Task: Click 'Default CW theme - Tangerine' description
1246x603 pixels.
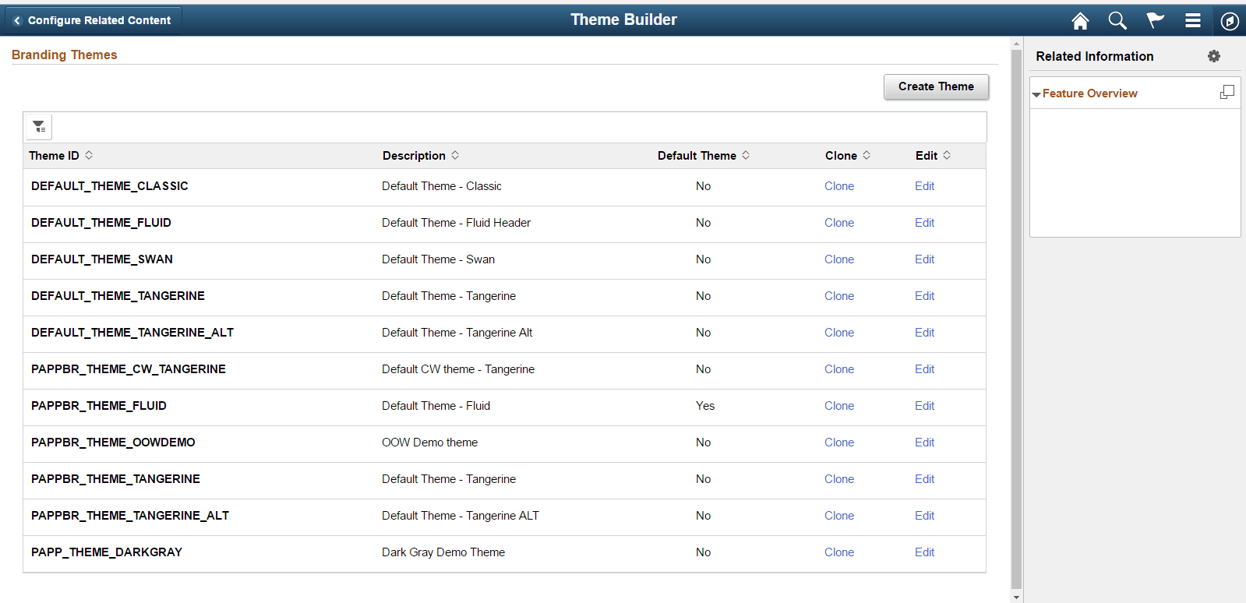Action: 458,369
